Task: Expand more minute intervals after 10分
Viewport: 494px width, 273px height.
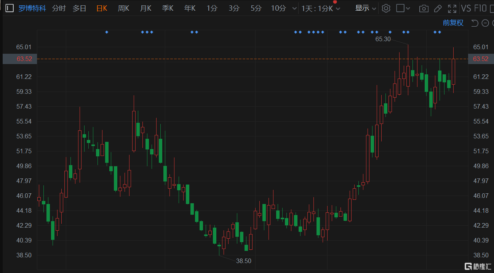Action: click(294, 8)
